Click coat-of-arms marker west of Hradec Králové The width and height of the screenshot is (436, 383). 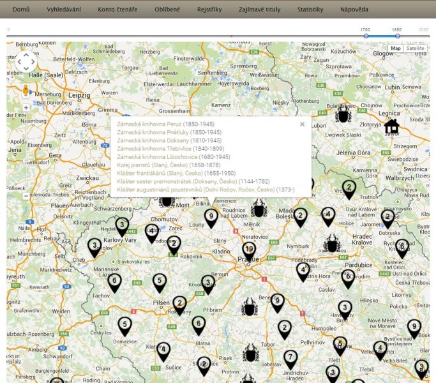coord(332,244)
